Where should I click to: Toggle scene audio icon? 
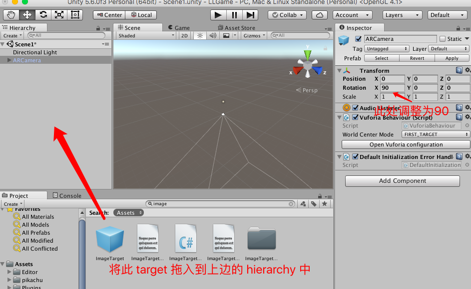click(x=213, y=36)
